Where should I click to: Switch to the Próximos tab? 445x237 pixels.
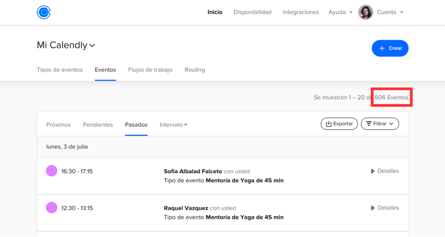(58, 125)
